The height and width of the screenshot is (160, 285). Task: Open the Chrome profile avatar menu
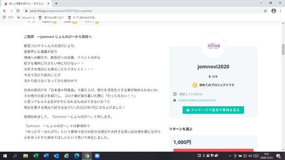pos(273,11)
